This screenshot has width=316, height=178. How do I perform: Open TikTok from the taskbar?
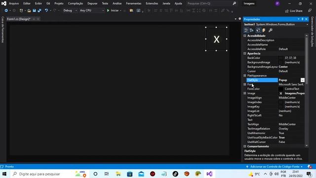point(175,174)
